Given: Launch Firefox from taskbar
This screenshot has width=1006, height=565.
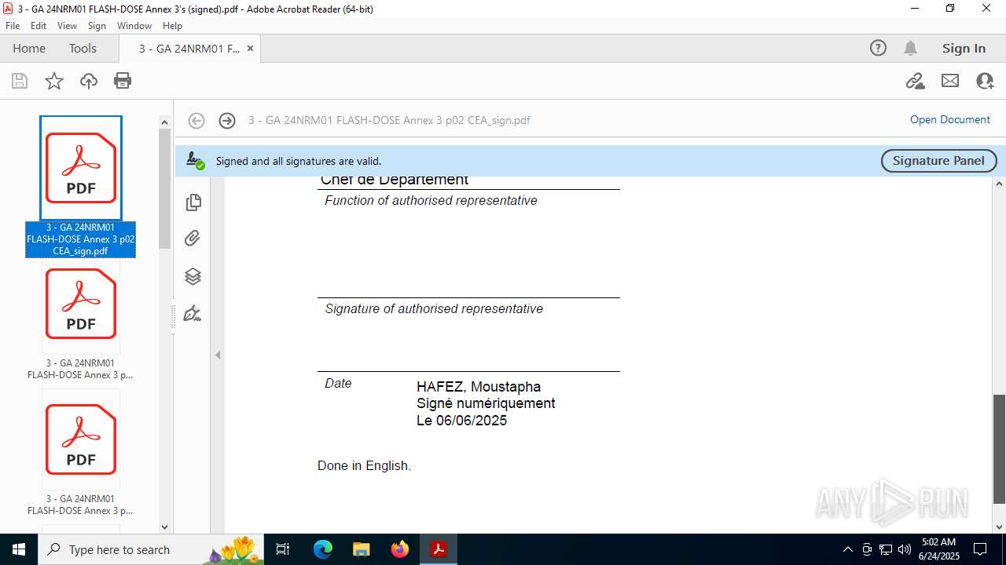Looking at the screenshot, I should 400,549.
